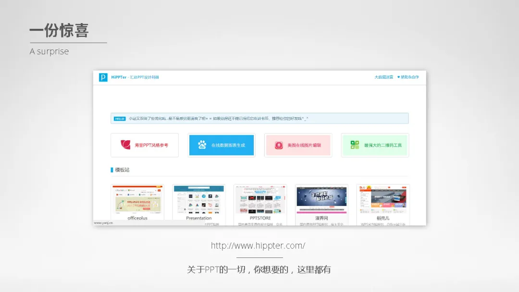The image size is (519, 292).
Task: Click the officeplus label
Action: 137,218
